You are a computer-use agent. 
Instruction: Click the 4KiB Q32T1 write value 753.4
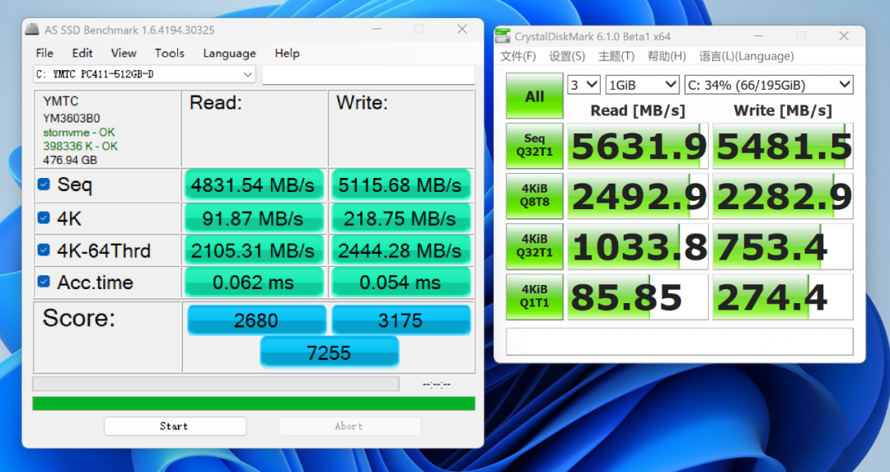point(783,247)
